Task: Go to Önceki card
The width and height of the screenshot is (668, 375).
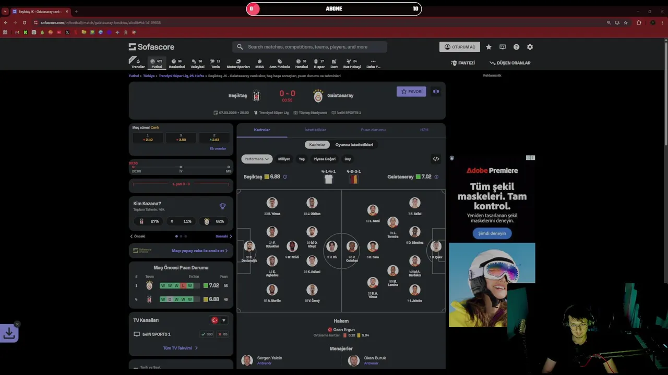Action: (x=138, y=236)
